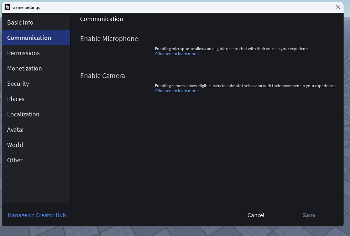Click the Roblox Studio icon in the title bar
Image resolution: width=350 pixels, height=236 pixels.
click(x=8, y=7)
